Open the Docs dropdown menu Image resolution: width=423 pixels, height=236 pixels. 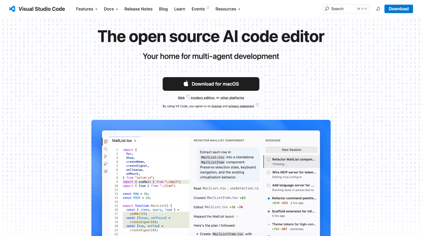pyautogui.click(x=111, y=9)
